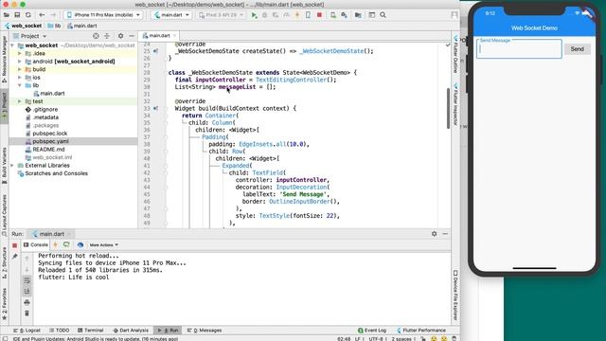Expand the test folder arrow
Viewport: 606px width, 341px height.
coord(20,101)
